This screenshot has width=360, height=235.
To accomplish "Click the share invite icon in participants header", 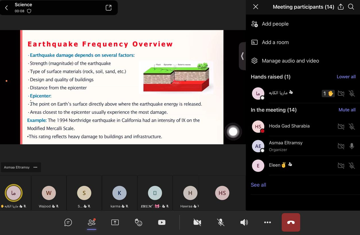I will pos(341,7).
